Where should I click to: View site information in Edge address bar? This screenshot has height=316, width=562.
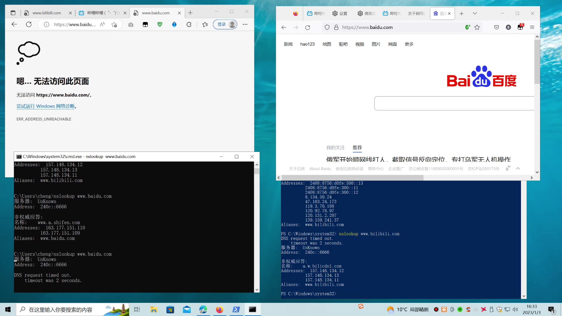point(46,25)
